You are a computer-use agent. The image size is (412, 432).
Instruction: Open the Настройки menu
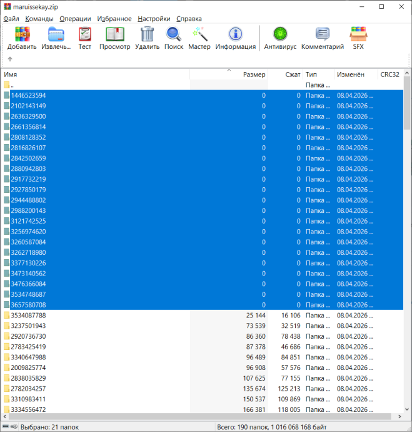click(x=154, y=19)
